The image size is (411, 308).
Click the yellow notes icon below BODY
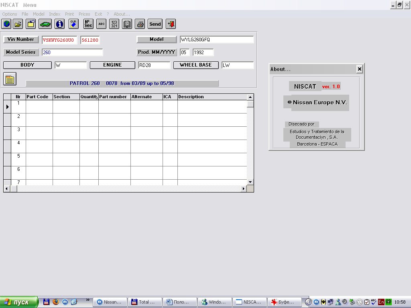click(x=10, y=79)
